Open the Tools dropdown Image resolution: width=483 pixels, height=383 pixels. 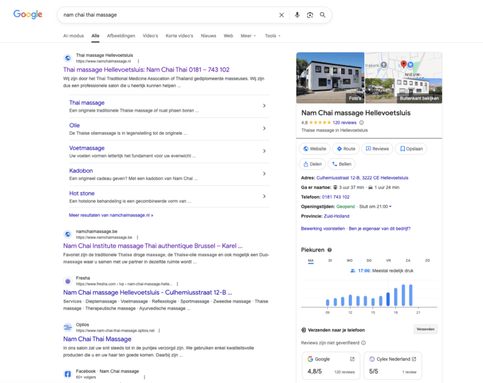pyautogui.click(x=273, y=36)
